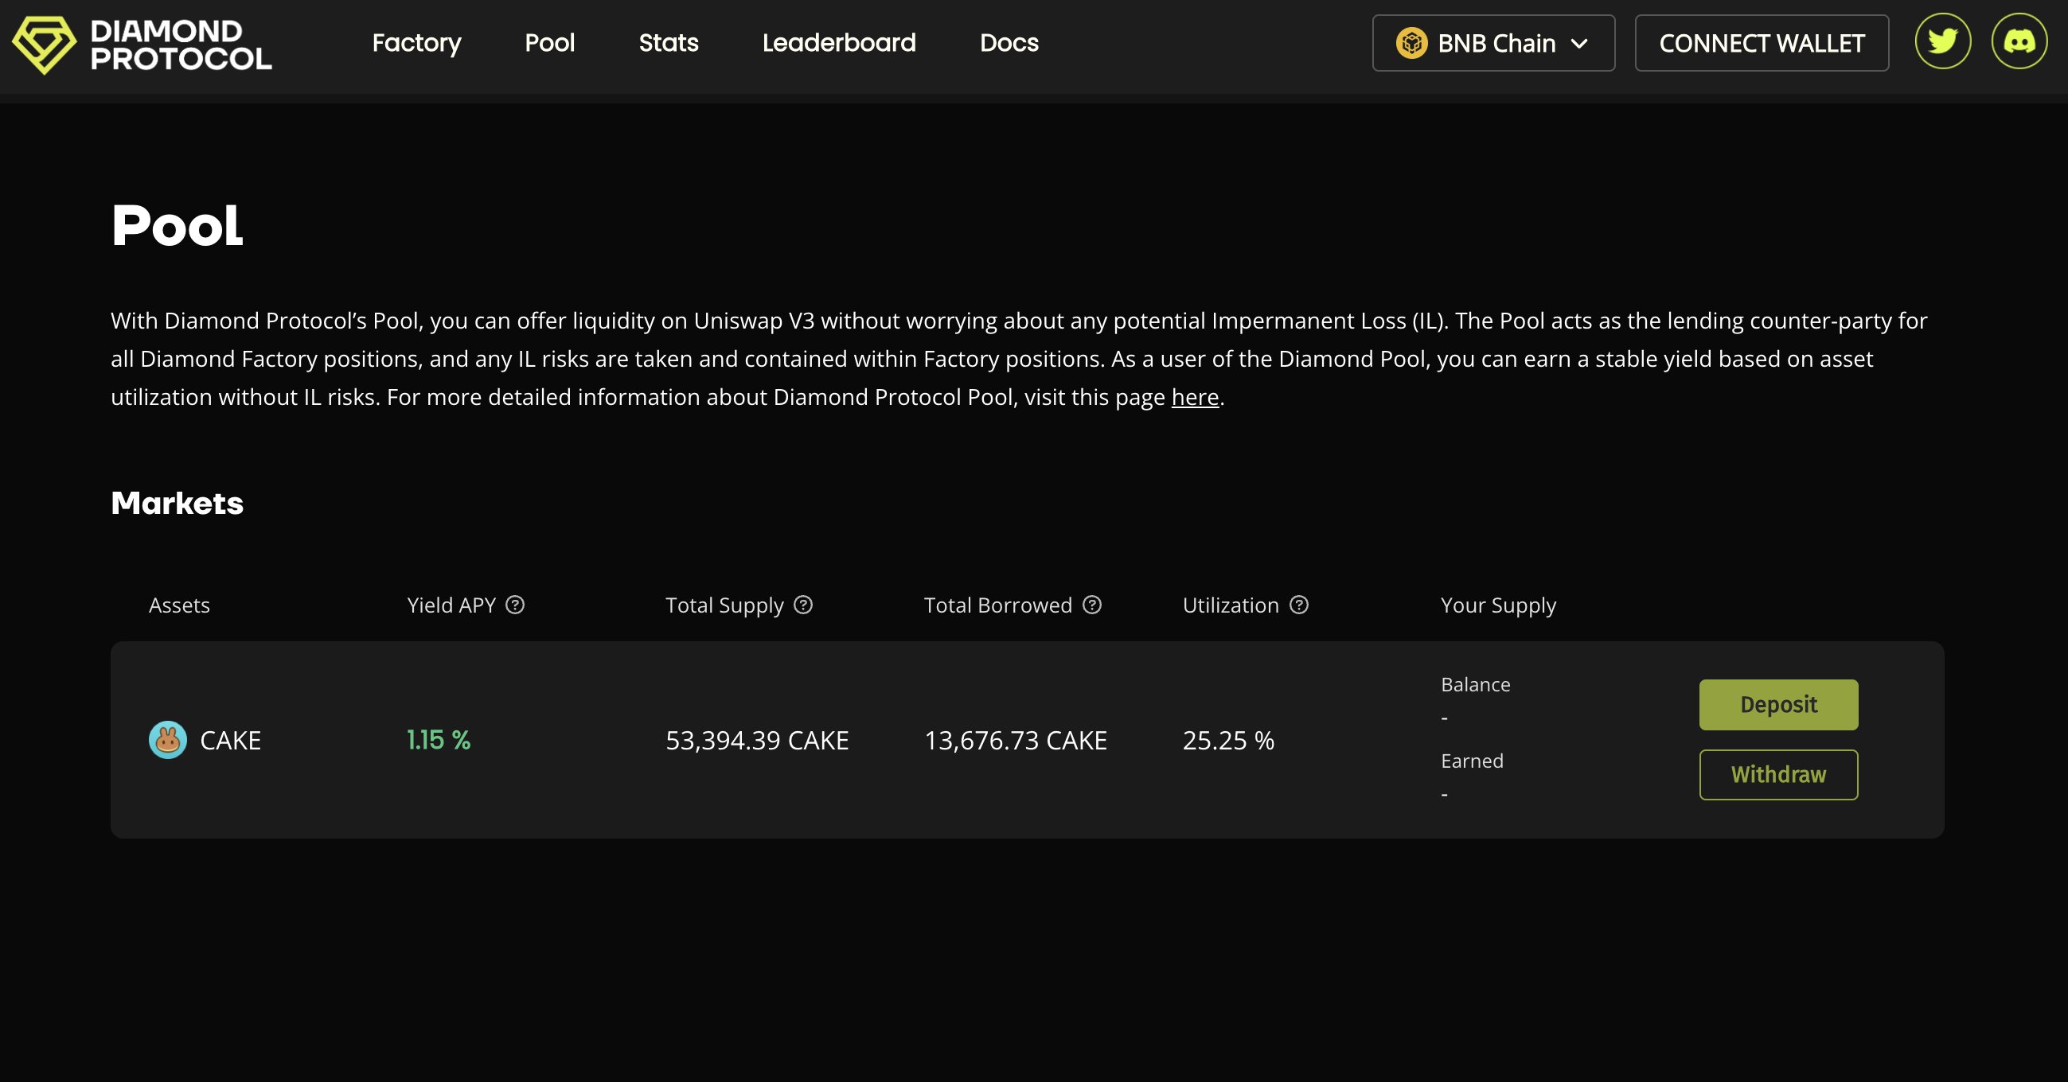This screenshot has width=2068, height=1082.
Task: Click the 1.15 % yield APY value
Action: [439, 739]
